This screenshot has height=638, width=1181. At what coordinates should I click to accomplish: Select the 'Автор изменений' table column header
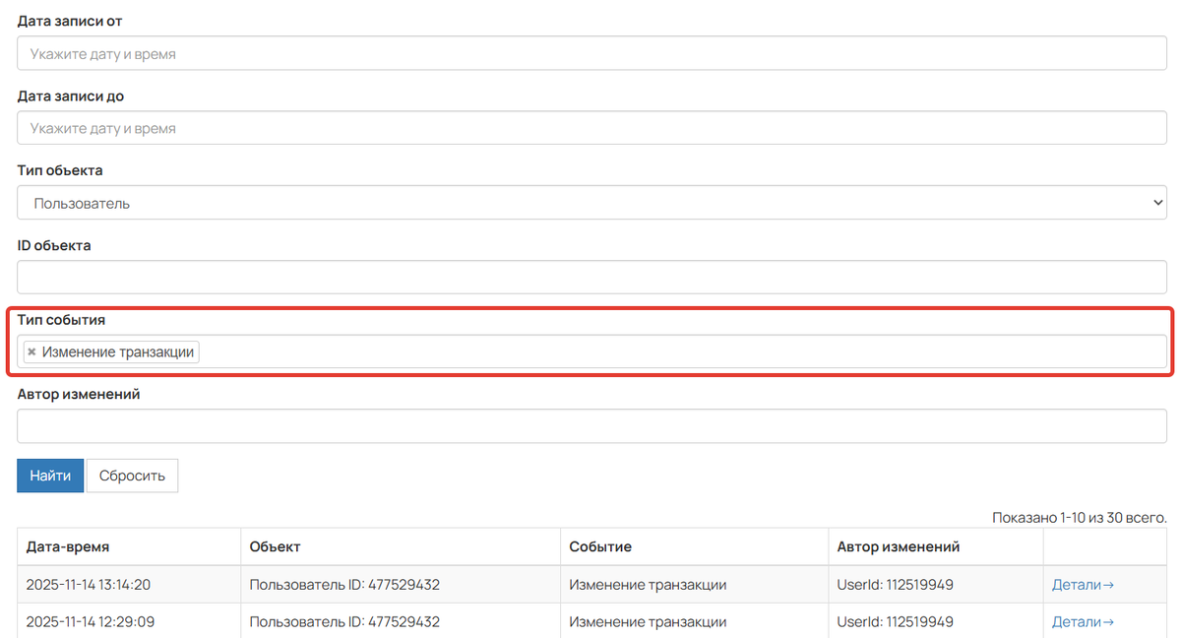click(x=898, y=546)
